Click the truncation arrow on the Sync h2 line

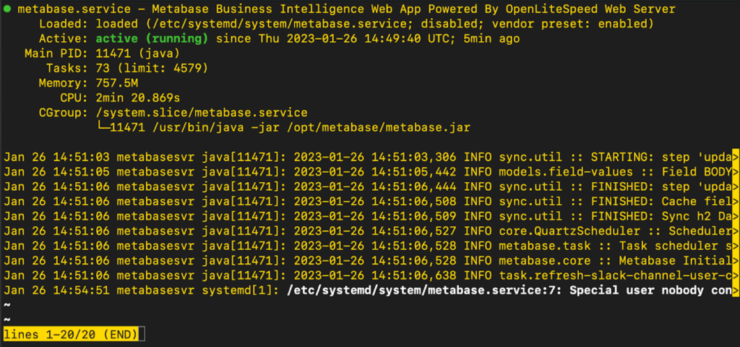[x=736, y=216]
